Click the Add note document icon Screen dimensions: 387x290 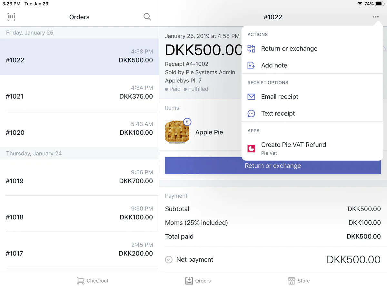pos(251,65)
